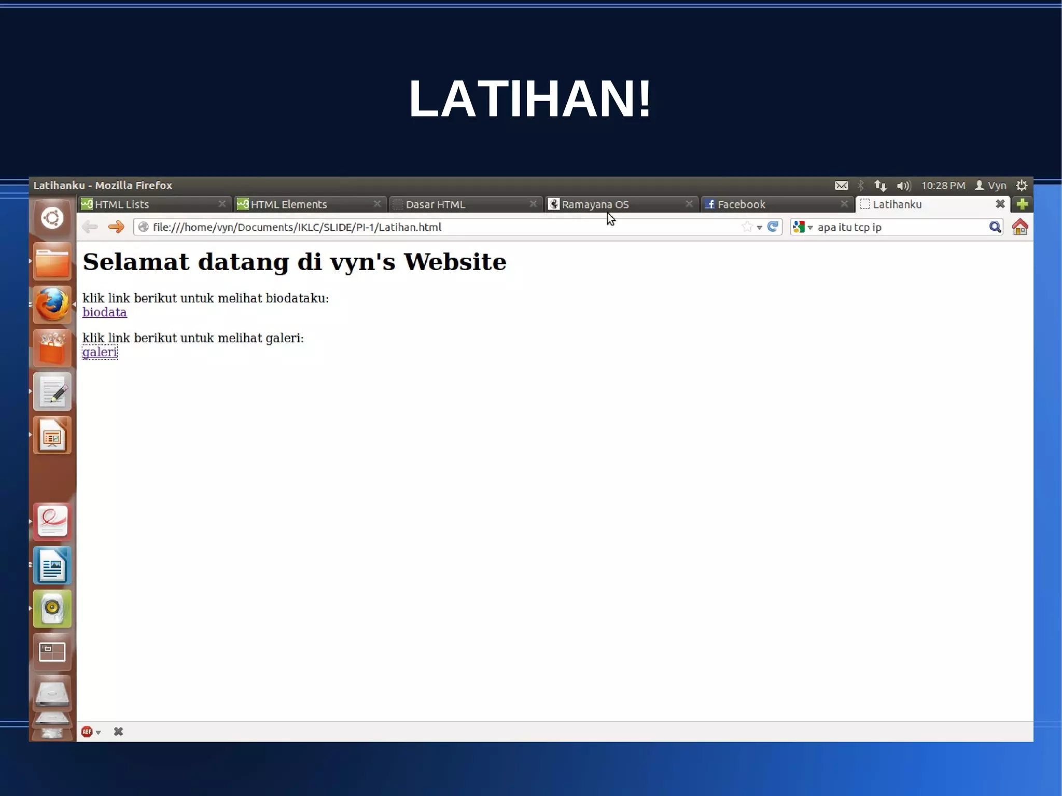Image resolution: width=1062 pixels, height=796 pixels.
Task: Bookmark page with star icon
Action: click(x=747, y=227)
